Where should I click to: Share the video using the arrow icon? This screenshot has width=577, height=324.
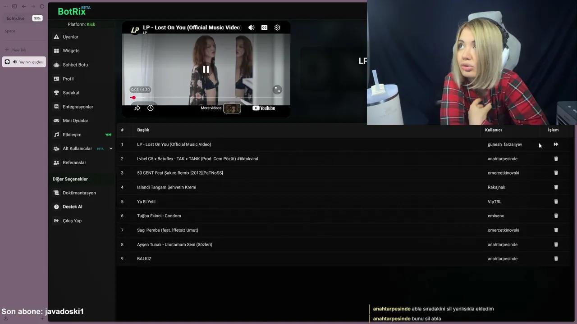click(137, 108)
